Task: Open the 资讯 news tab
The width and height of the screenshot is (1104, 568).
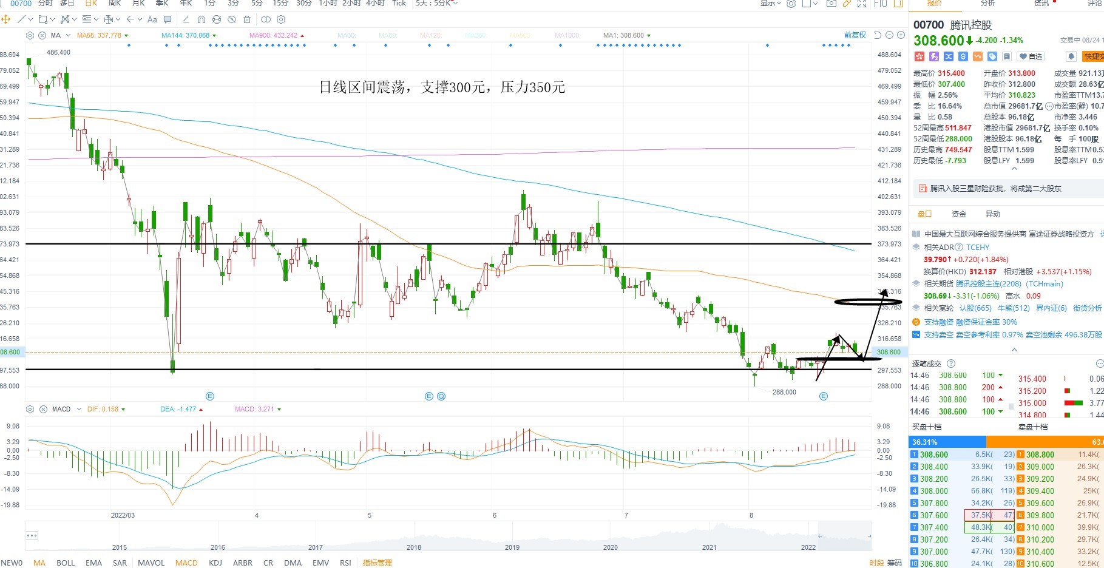Action: pyautogui.click(x=1041, y=3)
